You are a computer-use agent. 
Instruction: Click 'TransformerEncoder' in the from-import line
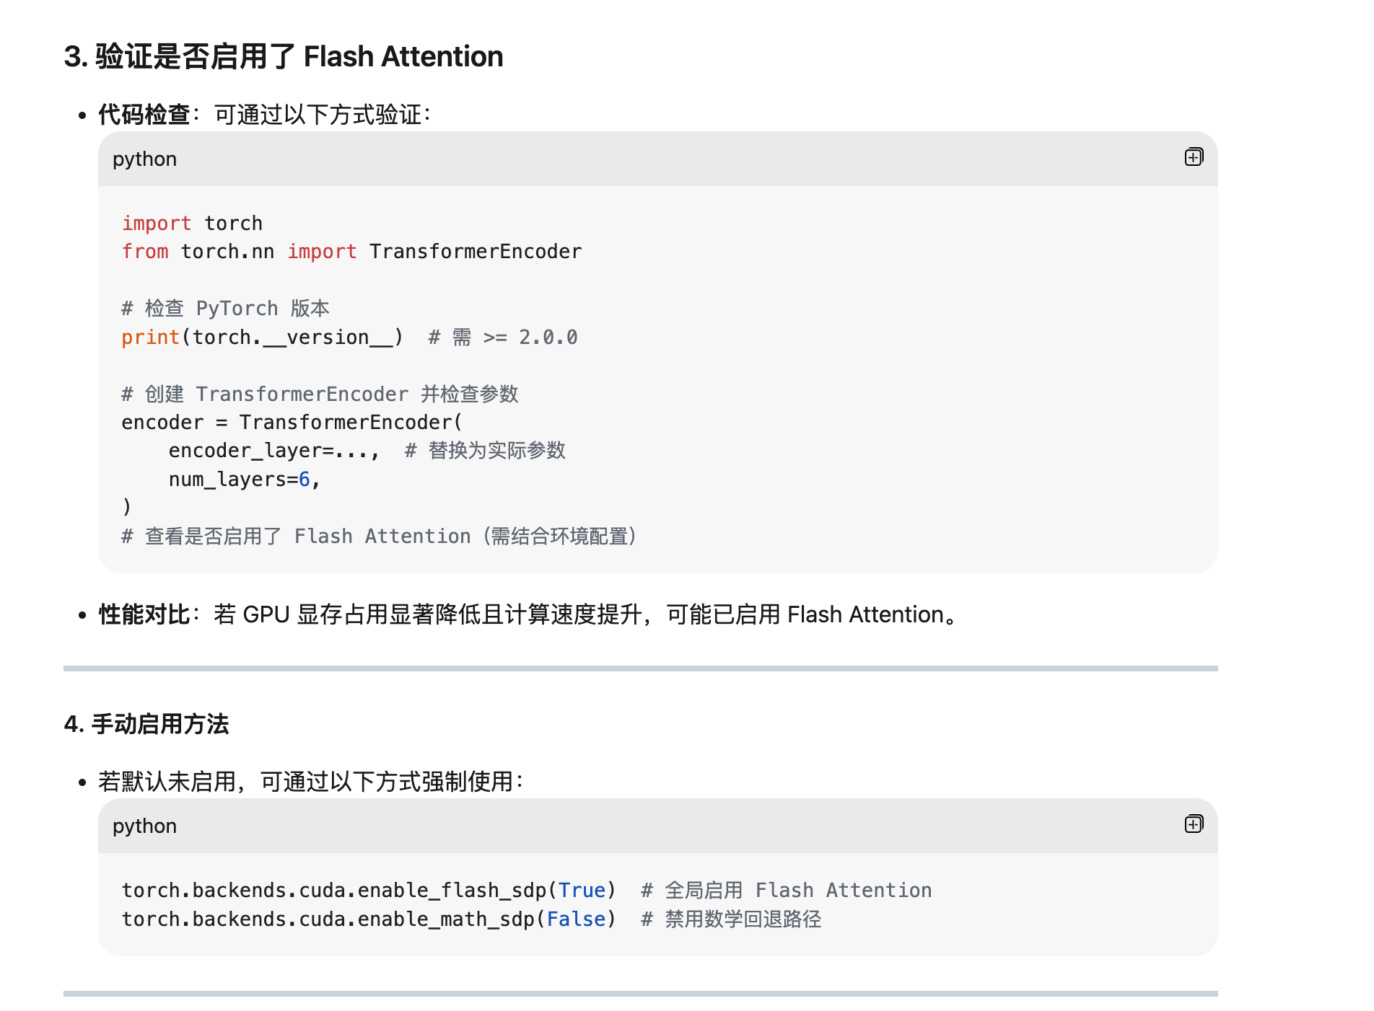click(x=475, y=252)
